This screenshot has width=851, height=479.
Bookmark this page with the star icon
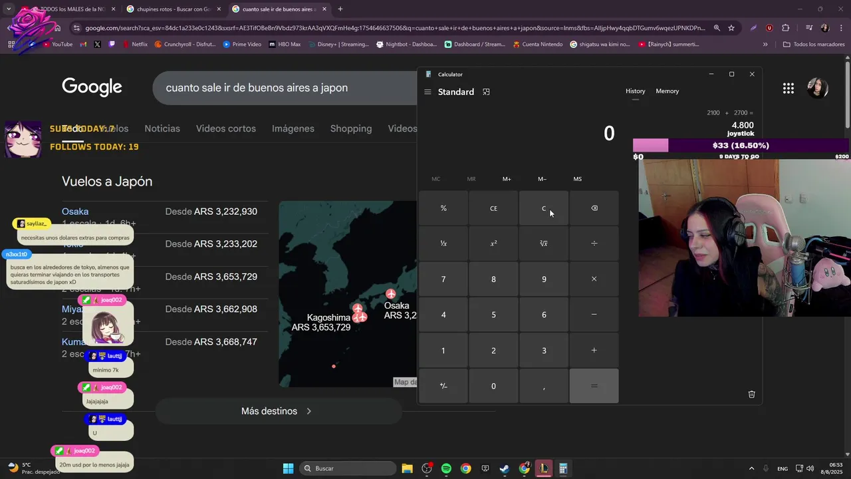[x=731, y=28]
